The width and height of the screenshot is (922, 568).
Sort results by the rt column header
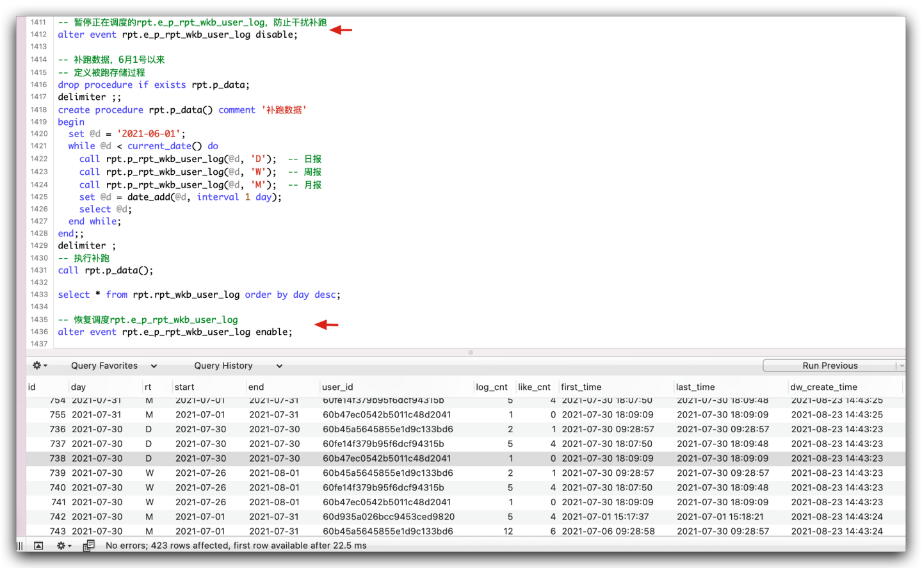click(157, 387)
